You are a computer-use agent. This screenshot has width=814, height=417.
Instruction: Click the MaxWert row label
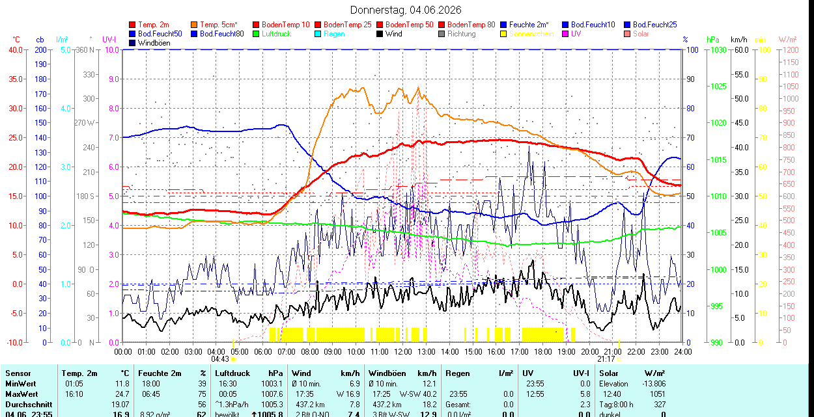[22, 394]
